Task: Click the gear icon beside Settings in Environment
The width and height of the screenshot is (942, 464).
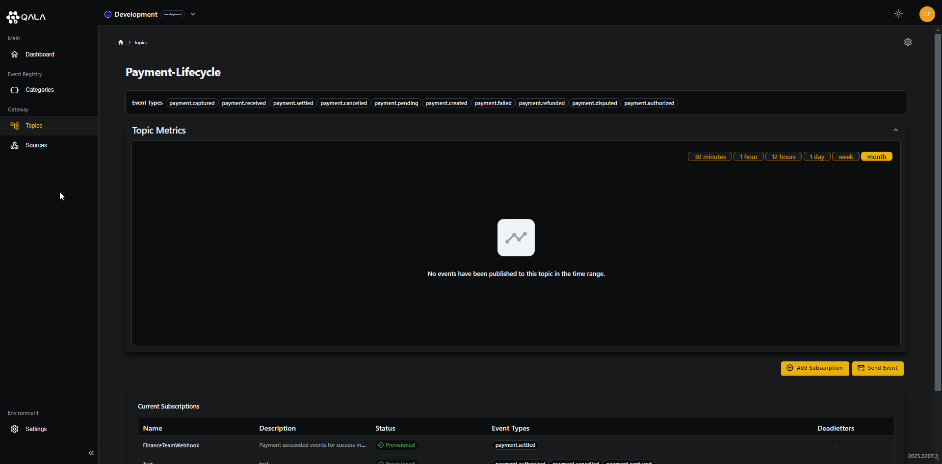Action: (15, 429)
